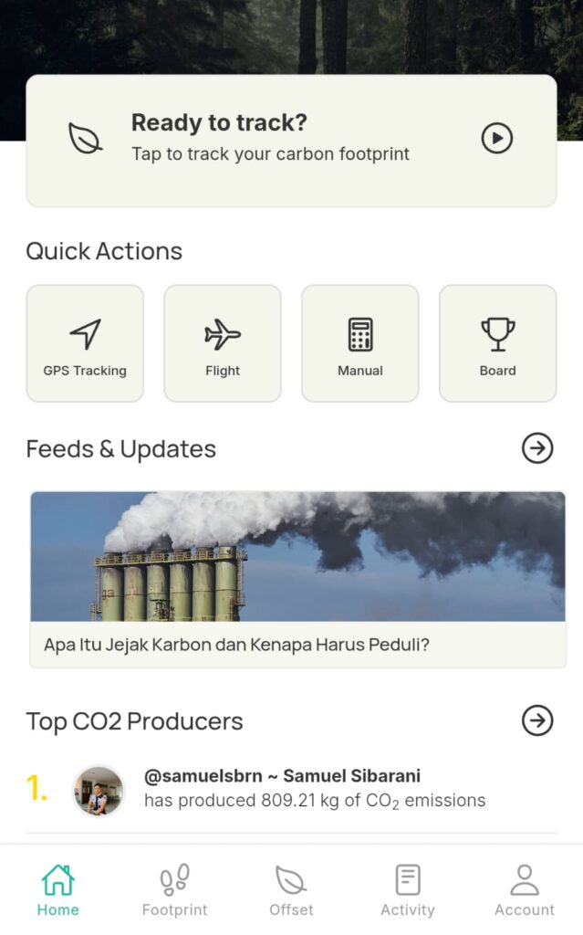583x935 pixels.
Task: Click the Top CO2 Producers heading
Action: pos(134,721)
